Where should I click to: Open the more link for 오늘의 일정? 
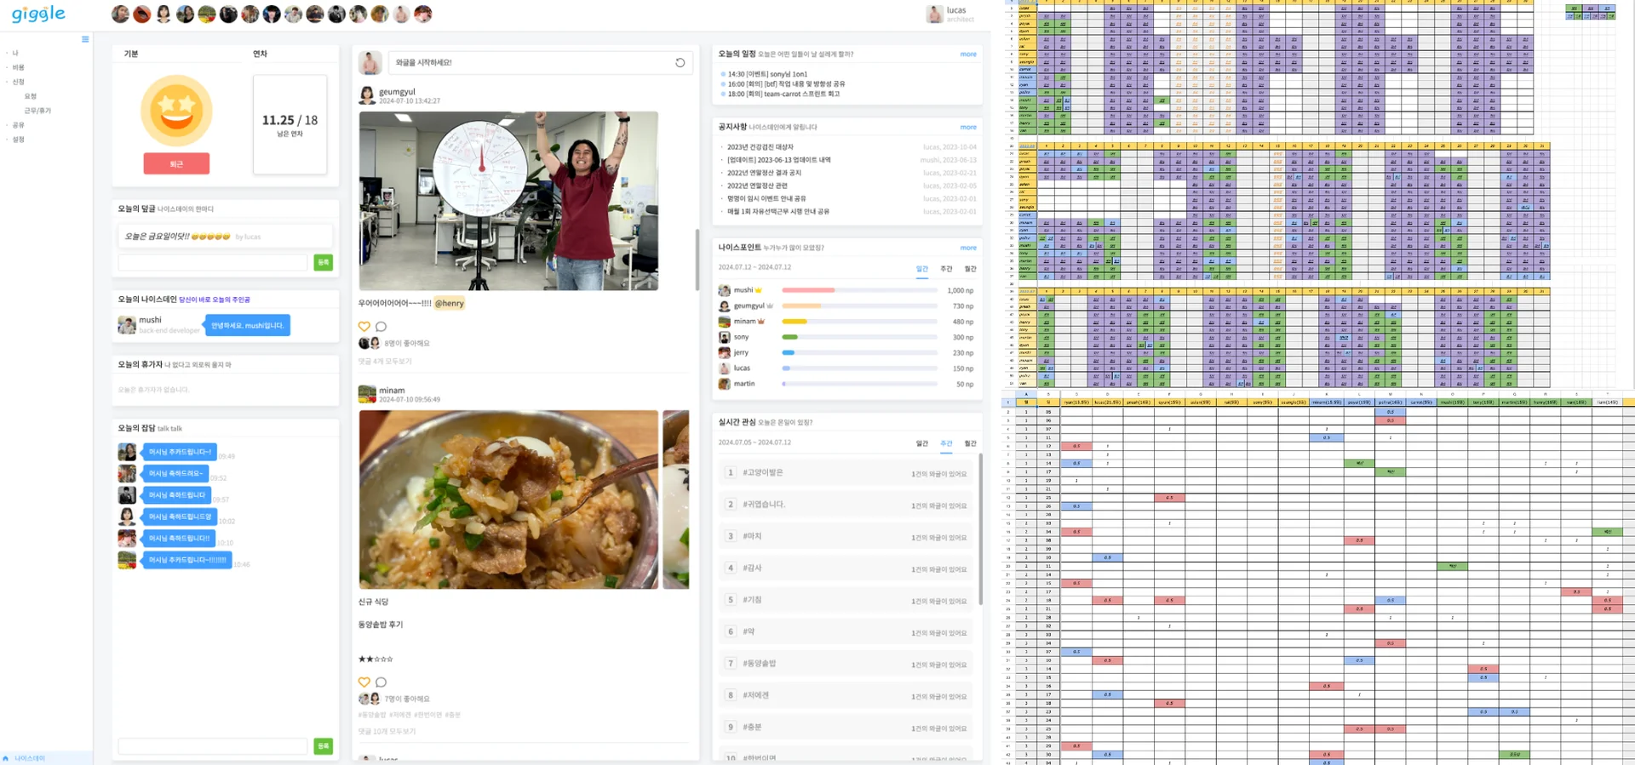pos(968,54)
